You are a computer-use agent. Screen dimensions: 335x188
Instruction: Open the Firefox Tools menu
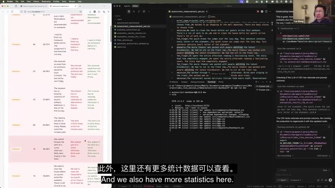pos(64,1)
